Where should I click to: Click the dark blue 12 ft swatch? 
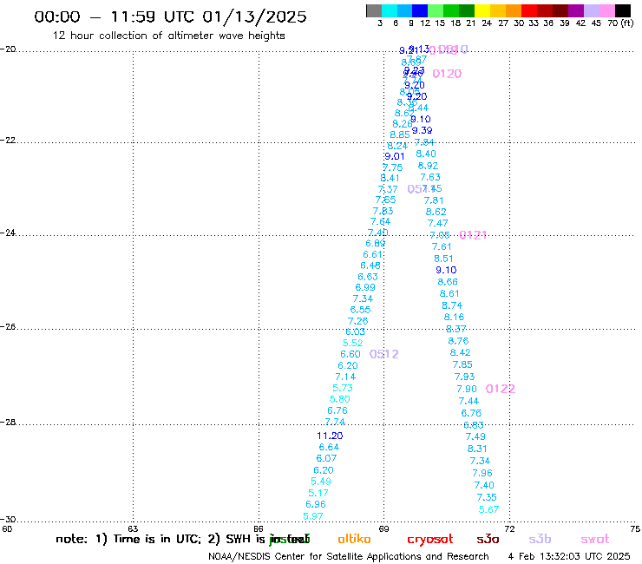(x=420, y=10)
